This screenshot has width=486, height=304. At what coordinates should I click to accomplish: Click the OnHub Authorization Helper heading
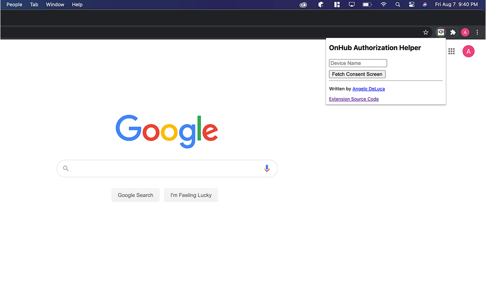pyautogui.click(x=375, y=48)
